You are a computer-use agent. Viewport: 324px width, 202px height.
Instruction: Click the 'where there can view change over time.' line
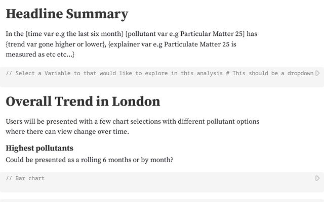click(x=67, y=132)
